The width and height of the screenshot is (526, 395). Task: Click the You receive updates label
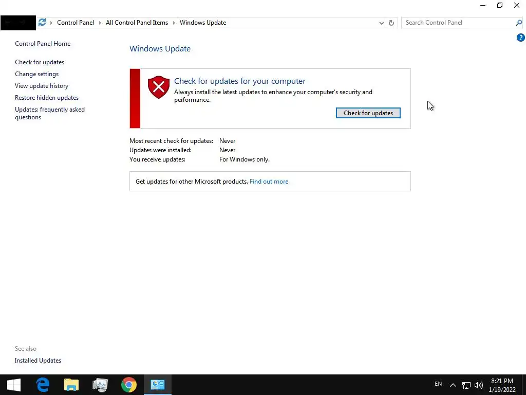click(157, 159)
